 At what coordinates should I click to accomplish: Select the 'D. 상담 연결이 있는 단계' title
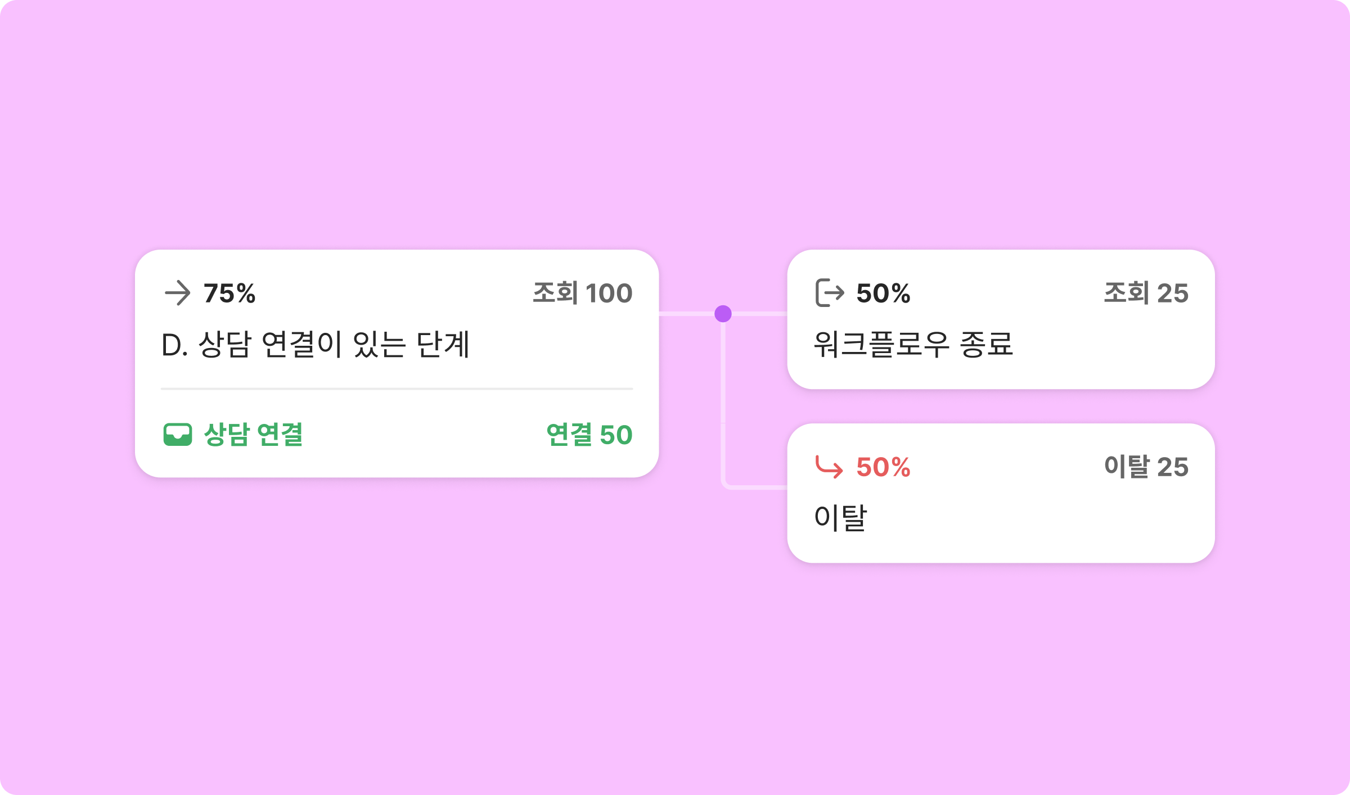[315, 344]
